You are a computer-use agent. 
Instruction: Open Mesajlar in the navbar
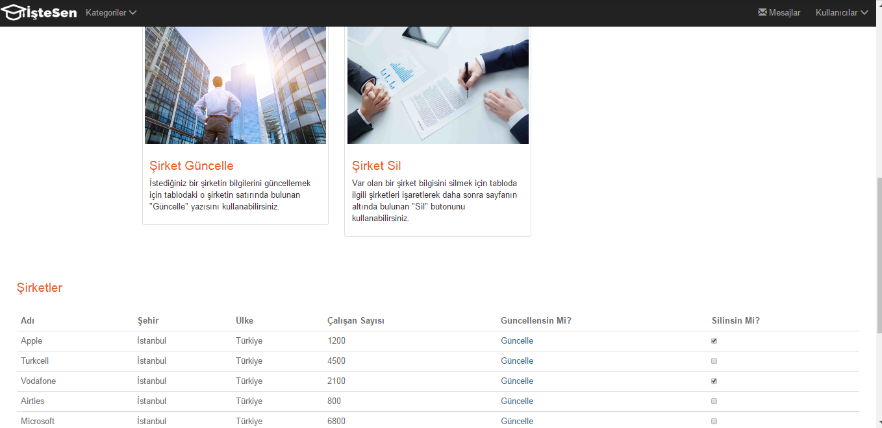(779, 12)
